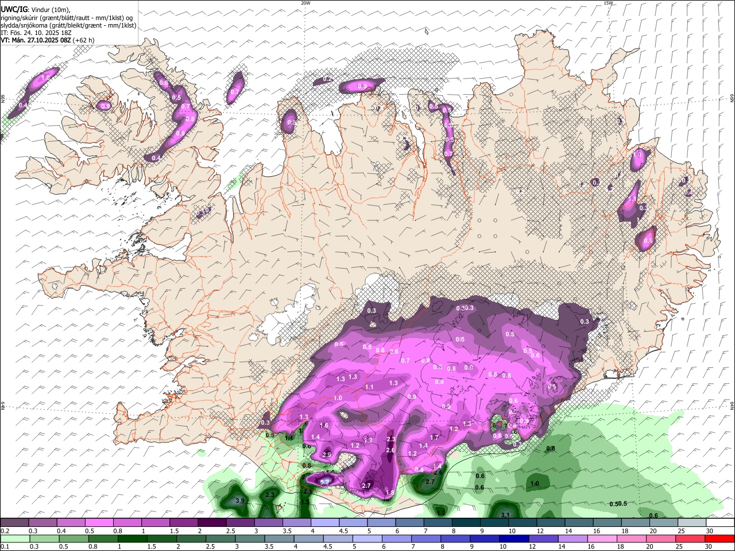735x551 pixels.
Task: Click the 0.1 label in the rain legend
Action: 4,547
